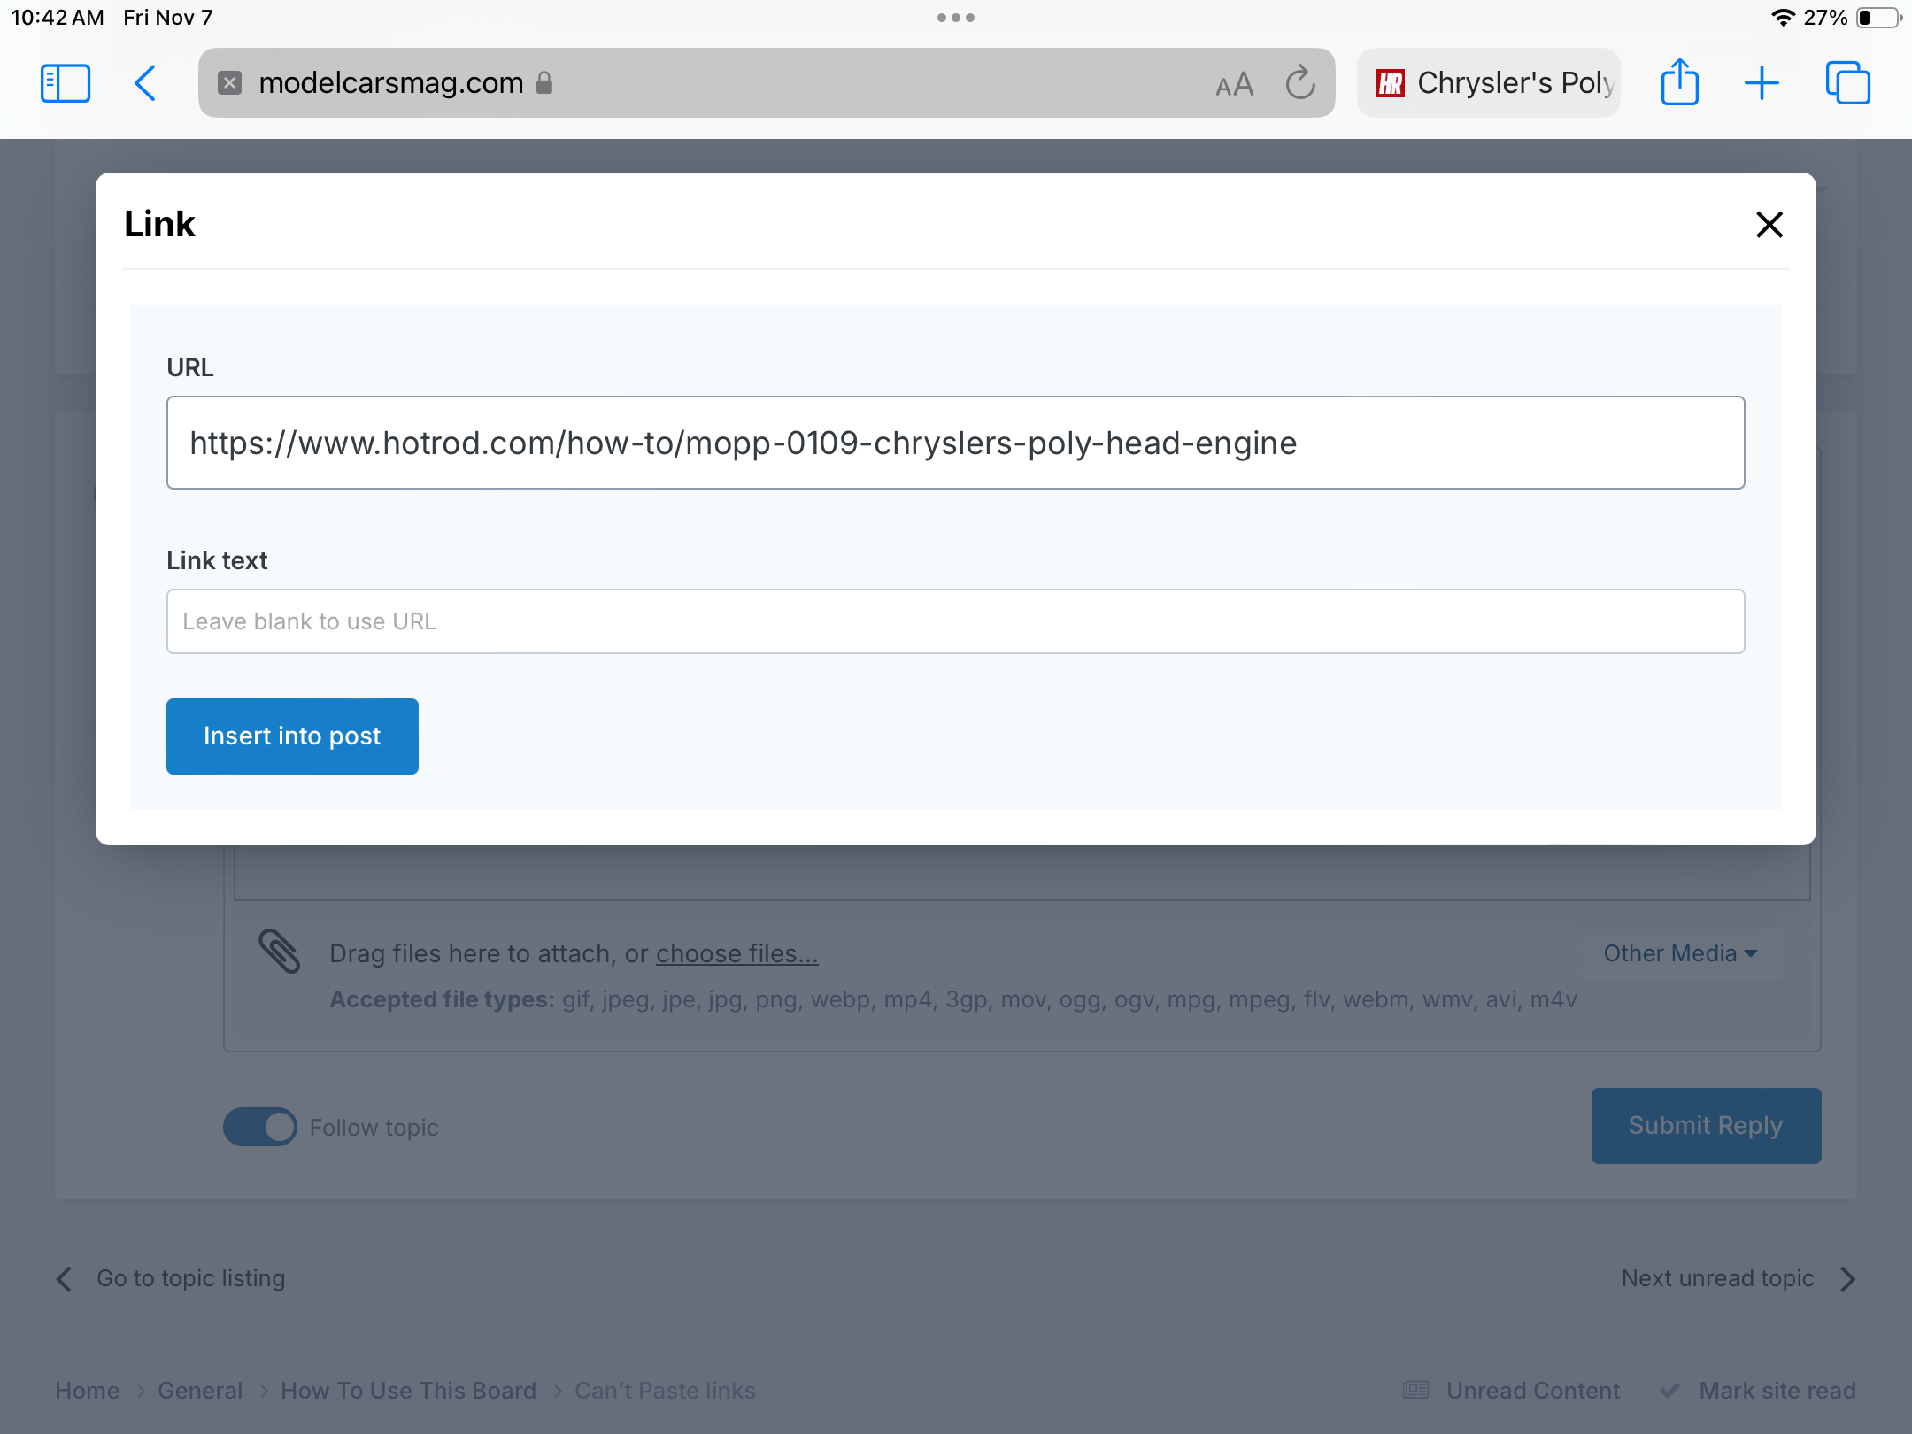The image size is (1912, 1434).
Task: Open the choose files link
Action: click(736, 953)
